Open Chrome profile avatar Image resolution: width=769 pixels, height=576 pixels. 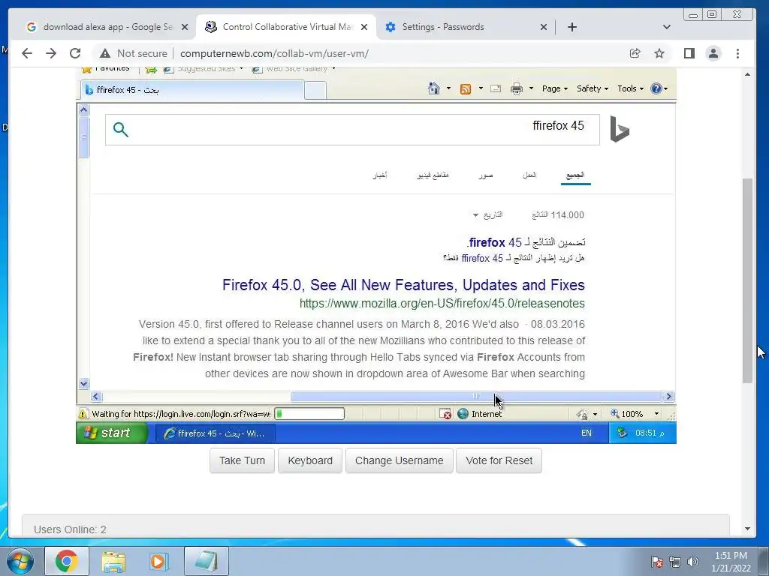713,53
